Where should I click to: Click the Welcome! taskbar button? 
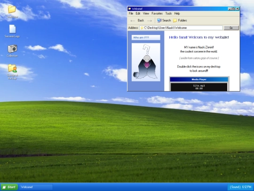coord(36,187)
